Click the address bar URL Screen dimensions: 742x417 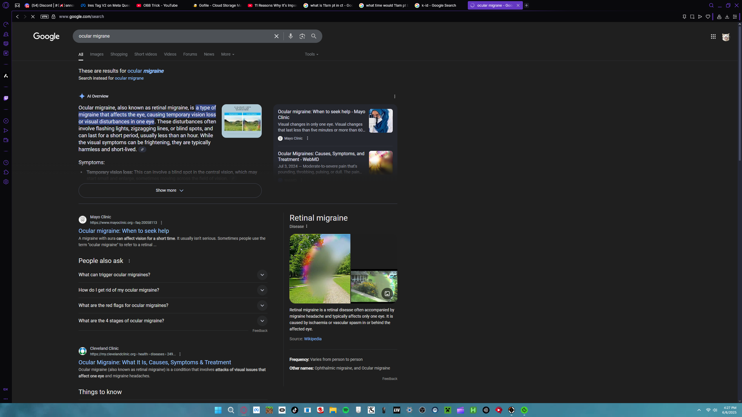pos(81,17)
